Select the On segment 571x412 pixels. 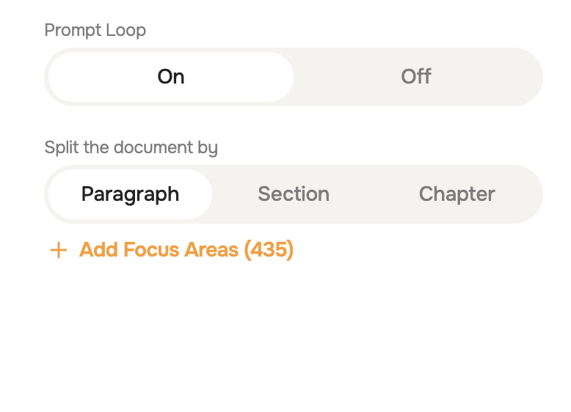(x=171, y=77)
